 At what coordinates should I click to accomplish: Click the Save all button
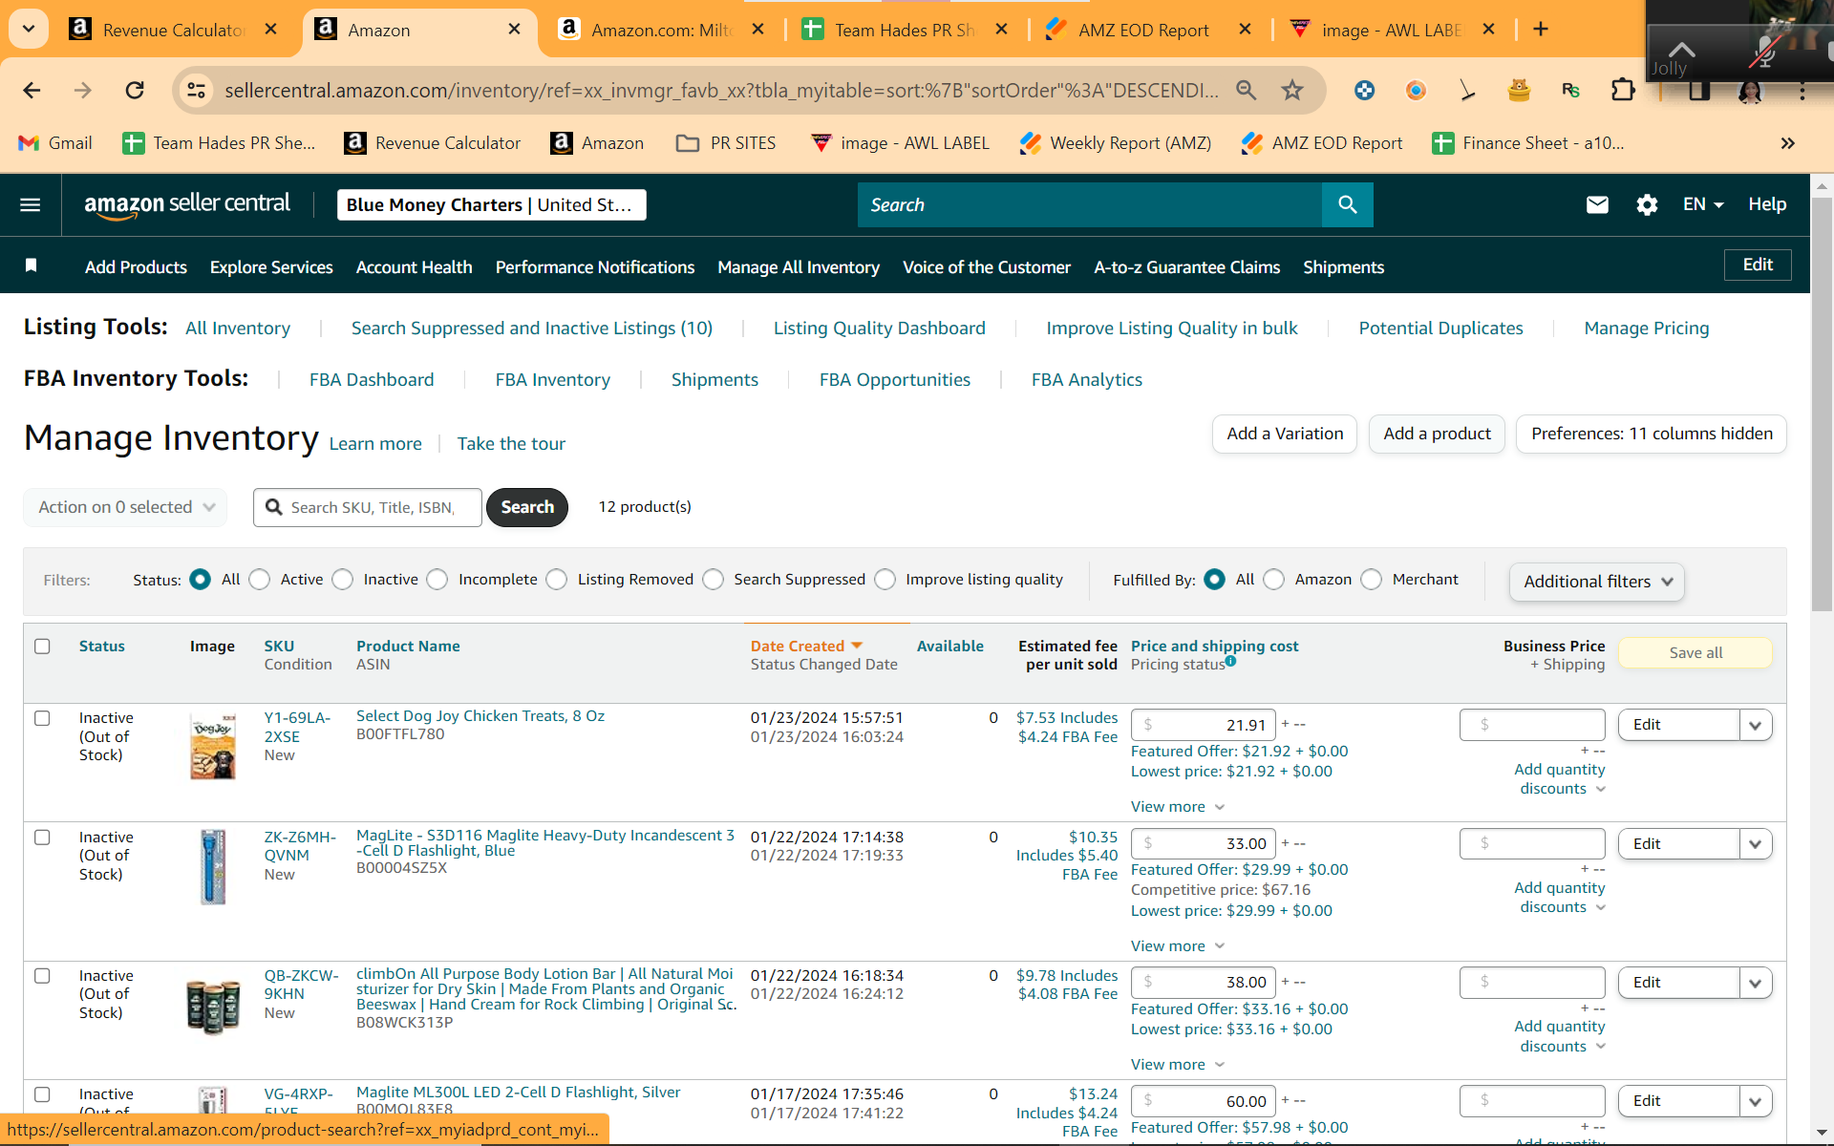[1695, 653]
